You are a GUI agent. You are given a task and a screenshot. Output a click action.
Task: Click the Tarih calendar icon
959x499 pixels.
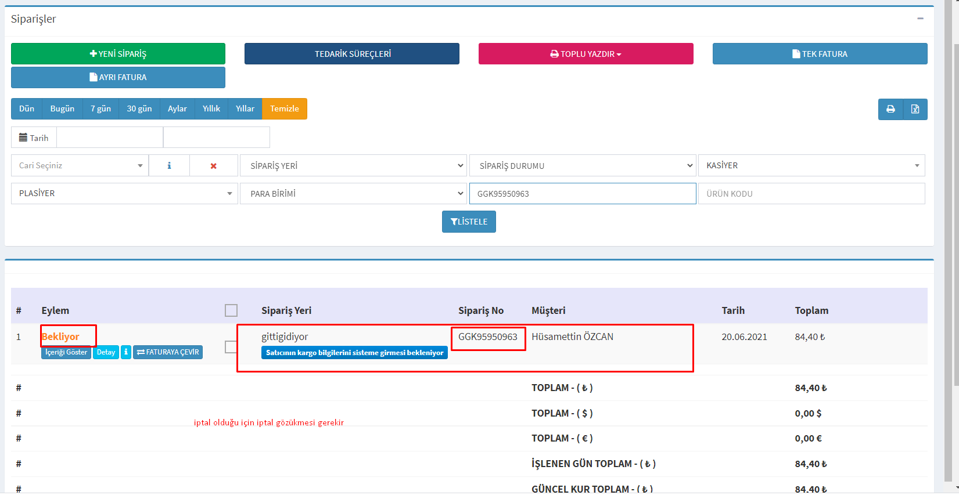(x=23, y=138)
